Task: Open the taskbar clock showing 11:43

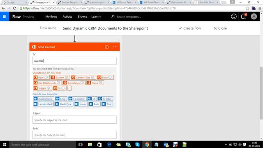Action: click(x=254, y=144)
